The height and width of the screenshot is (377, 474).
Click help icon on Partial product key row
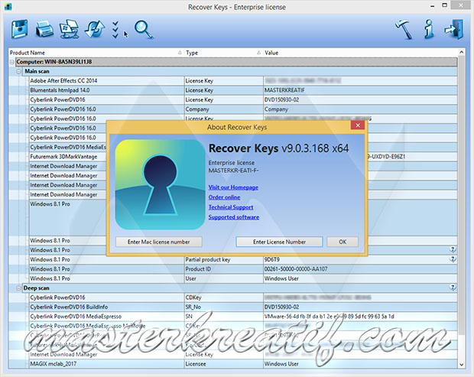(453, 259)
